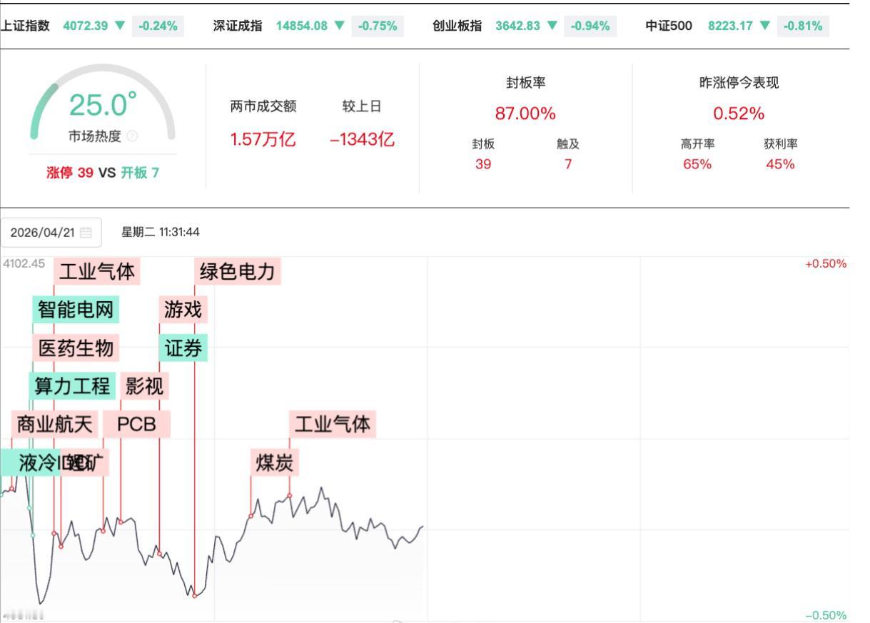This screenshot has height=623, width=870.
Task: Click the down arrow next to 创业板指 3642.83
Action: pyautogui.click(x=552, y=26)
